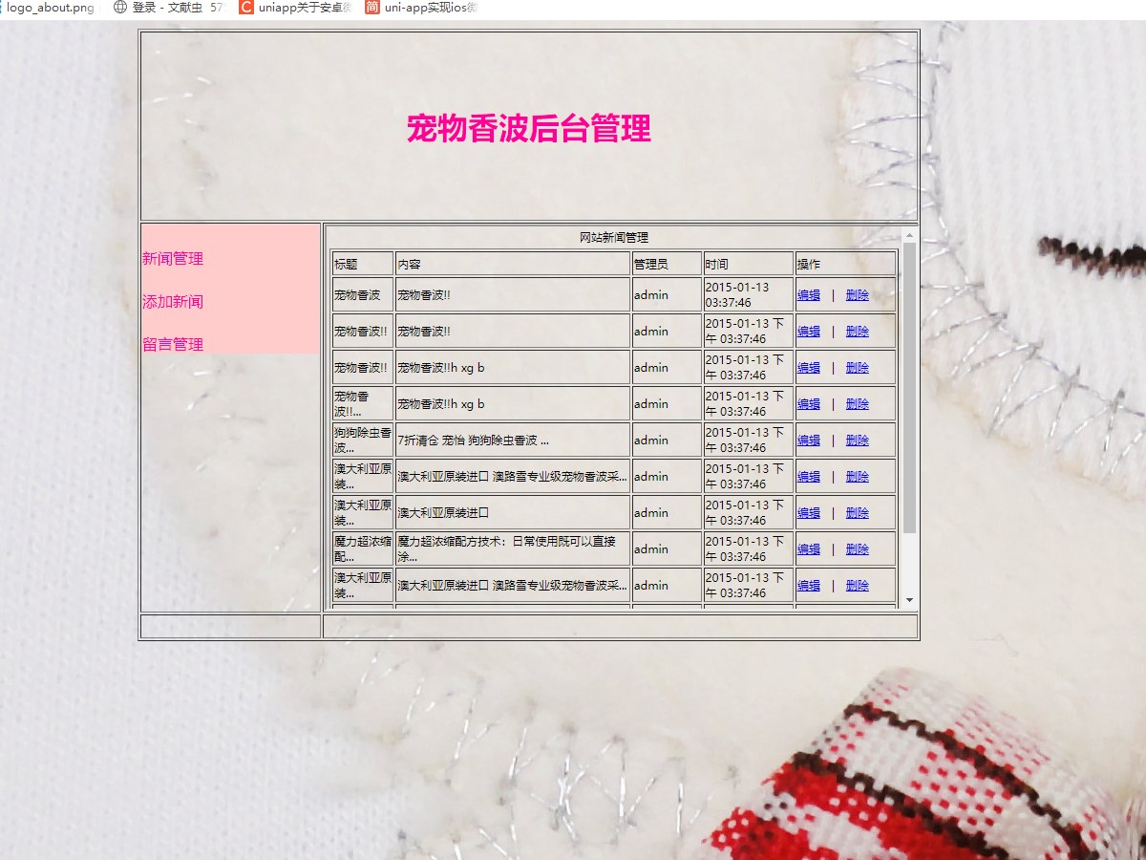Edit the 狗狗除虫香波 news row

click(809, 441)
